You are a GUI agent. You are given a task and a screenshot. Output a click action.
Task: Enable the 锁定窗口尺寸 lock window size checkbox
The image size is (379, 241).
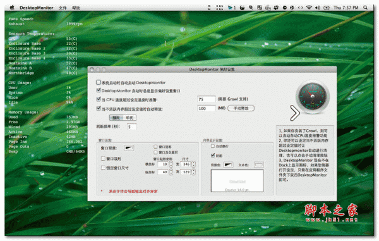point(103,168)
